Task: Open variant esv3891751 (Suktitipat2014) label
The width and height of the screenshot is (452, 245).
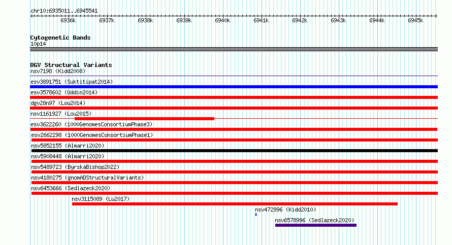Action: click(x=72, y=82)
